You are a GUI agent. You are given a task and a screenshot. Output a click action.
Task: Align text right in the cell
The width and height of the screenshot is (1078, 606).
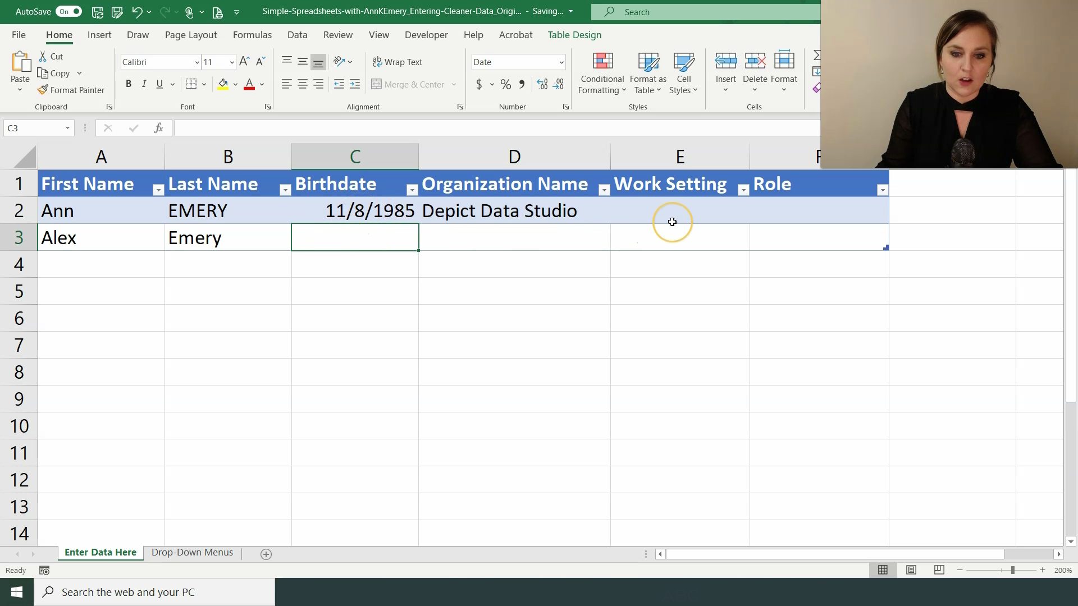[x=318, y=84]
